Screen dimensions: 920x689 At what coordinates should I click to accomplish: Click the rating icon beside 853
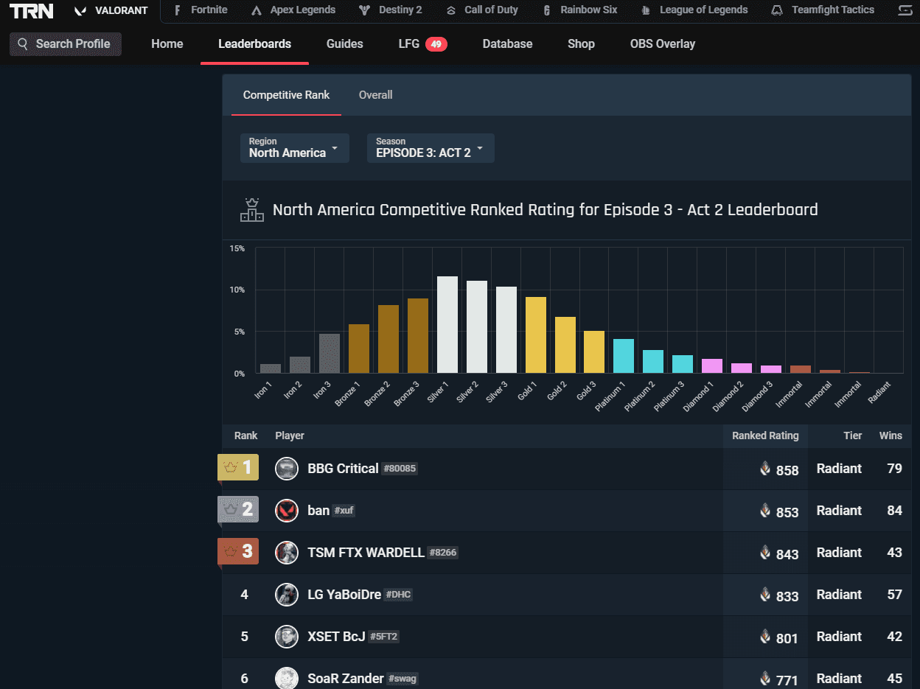765,511
